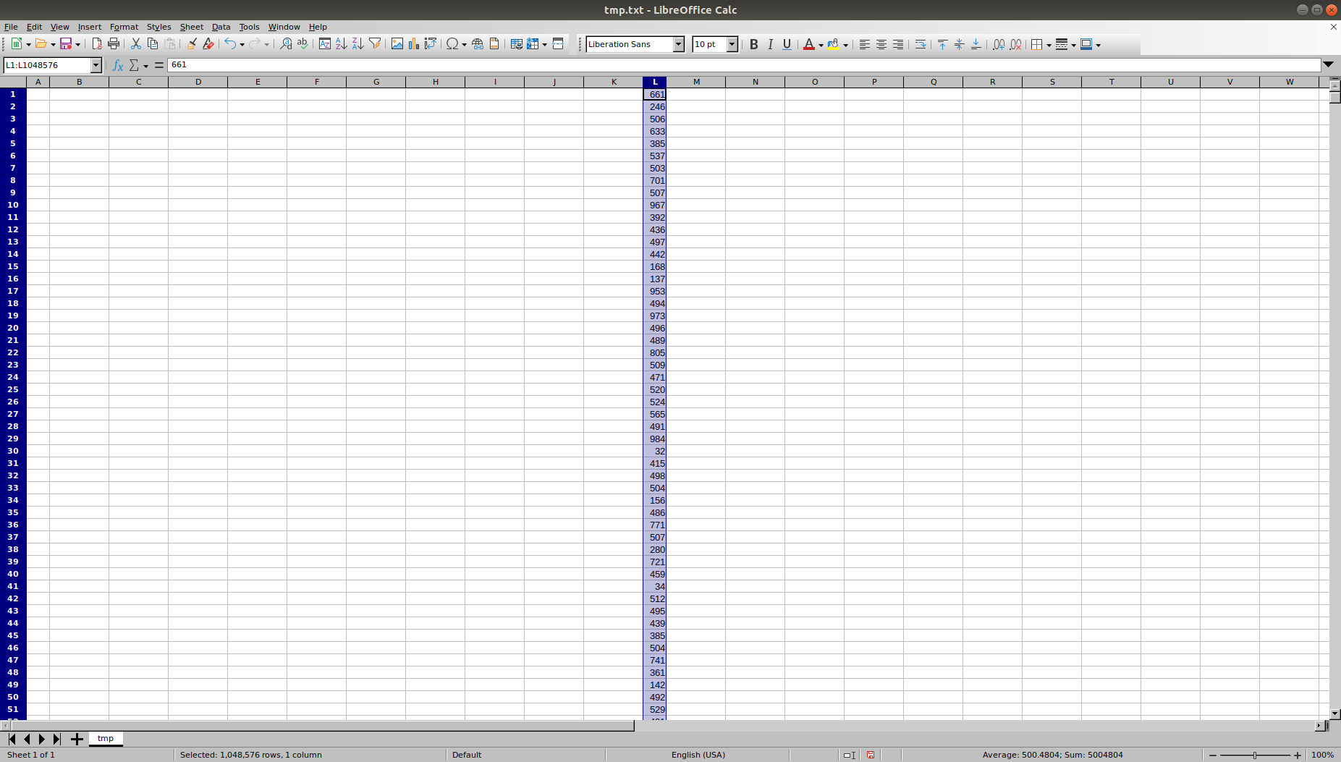Open undo history dropdown arrow
Image resolution: width=1341 pixels, height=762 pixels.
tap(242, 45)
